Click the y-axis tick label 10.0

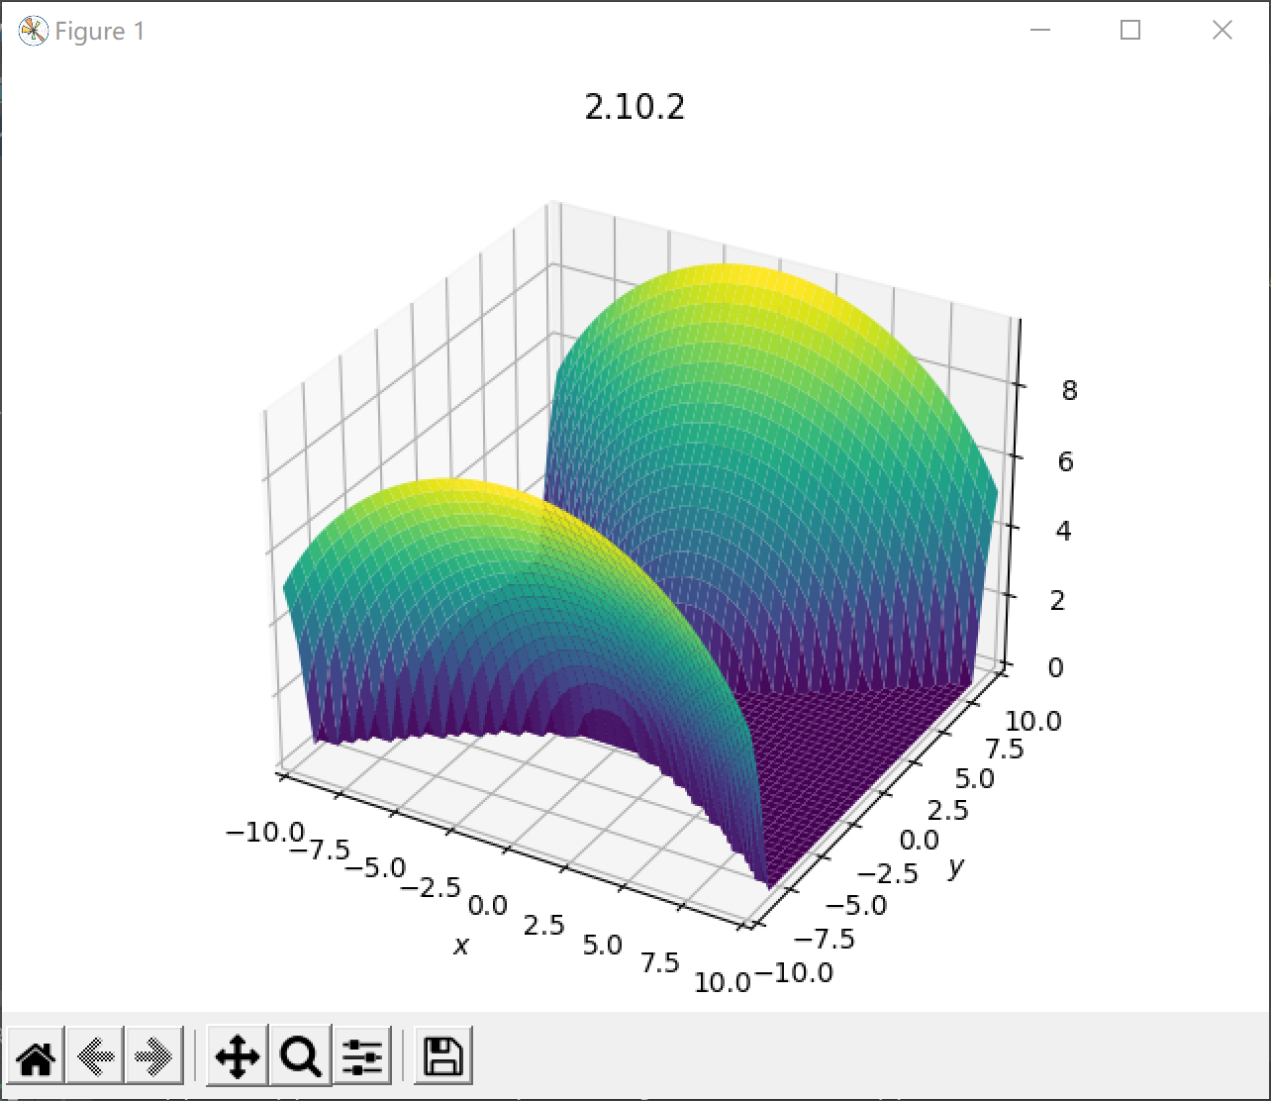click(1034, 721)
